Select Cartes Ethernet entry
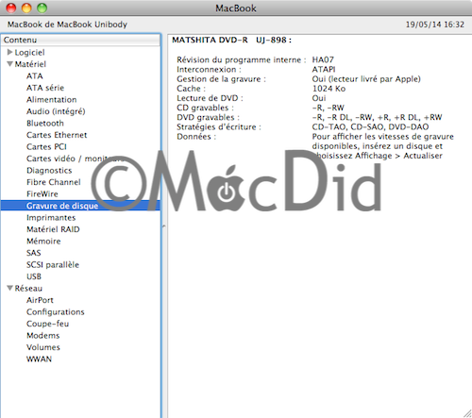472x418 pixels. (57, 135)
